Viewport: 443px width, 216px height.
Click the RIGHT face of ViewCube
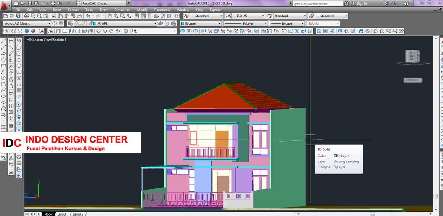pyautogui.click(x=411, y=57)
